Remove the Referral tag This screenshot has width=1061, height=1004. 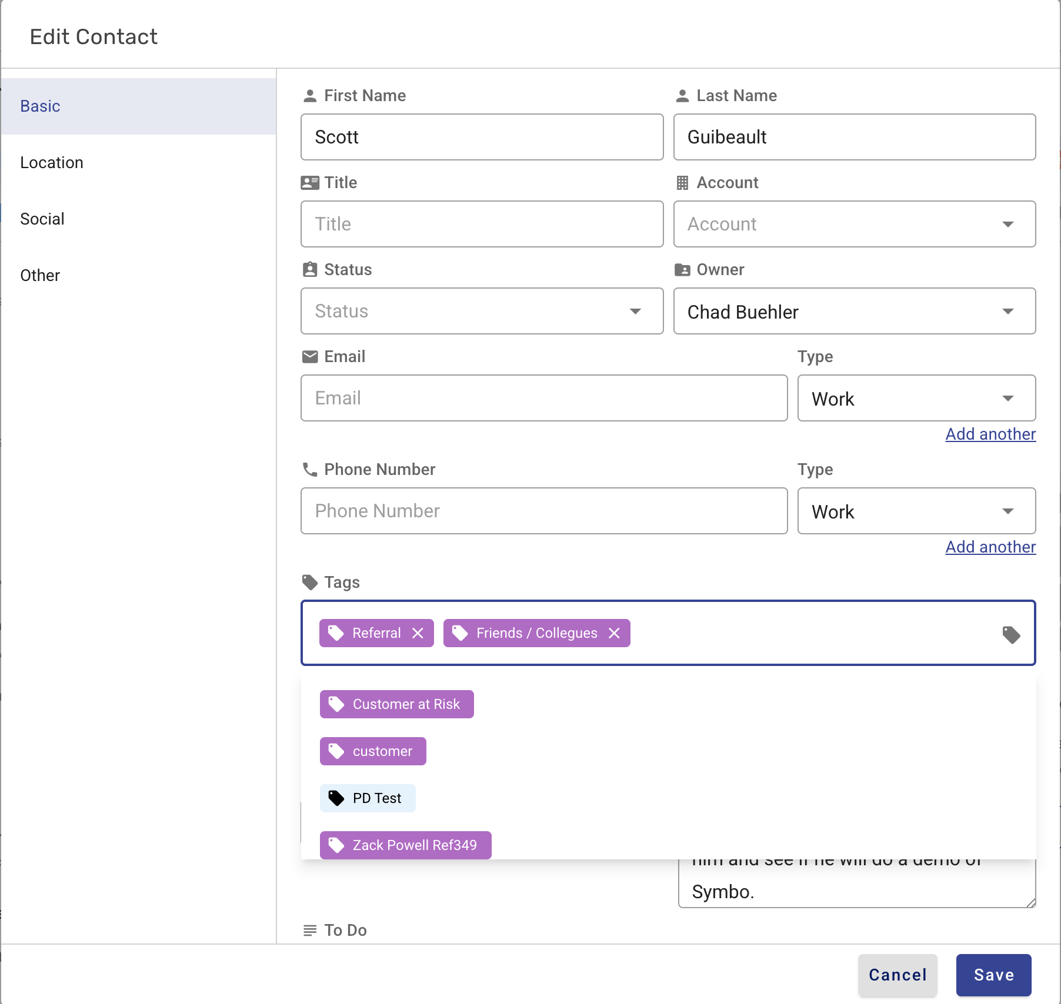click(418, 633)
